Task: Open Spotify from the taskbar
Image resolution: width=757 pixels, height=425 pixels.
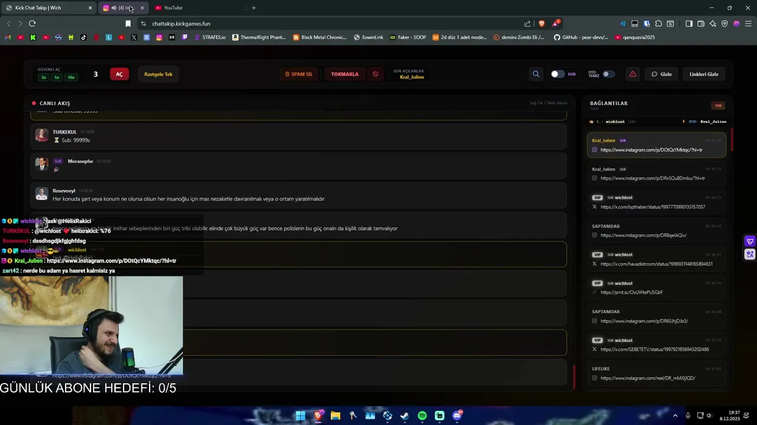Action: (x=422, y=416)
